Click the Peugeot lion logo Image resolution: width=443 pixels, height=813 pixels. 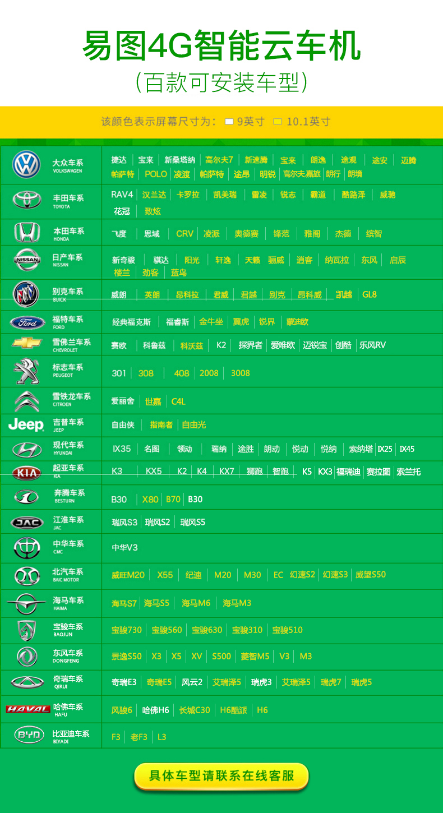tap(26, 371)
